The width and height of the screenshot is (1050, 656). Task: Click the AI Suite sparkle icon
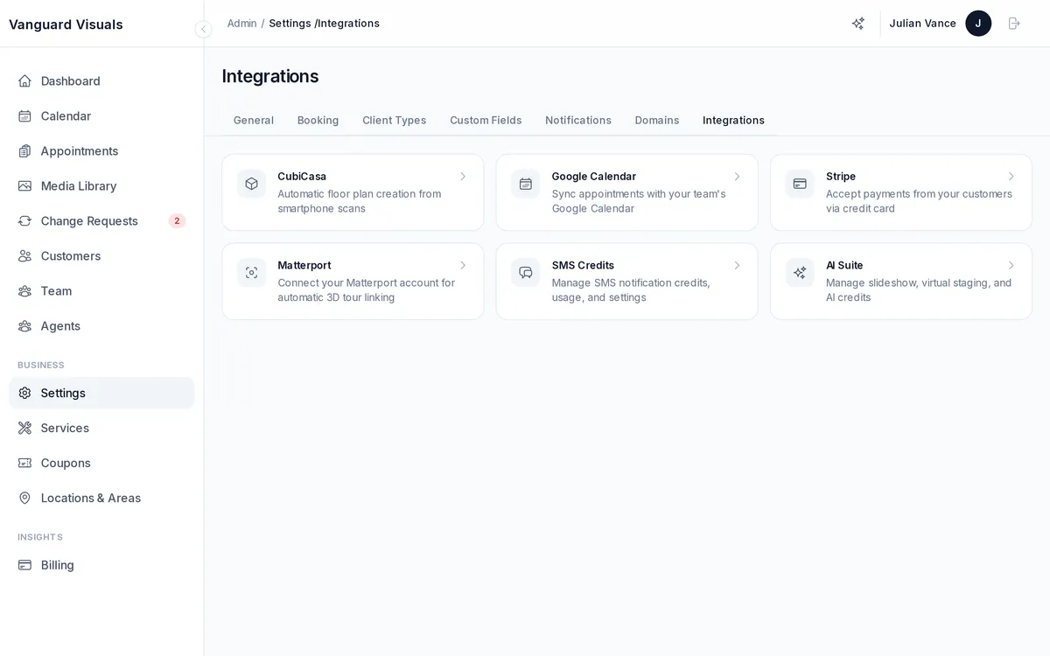pos(799,272)
